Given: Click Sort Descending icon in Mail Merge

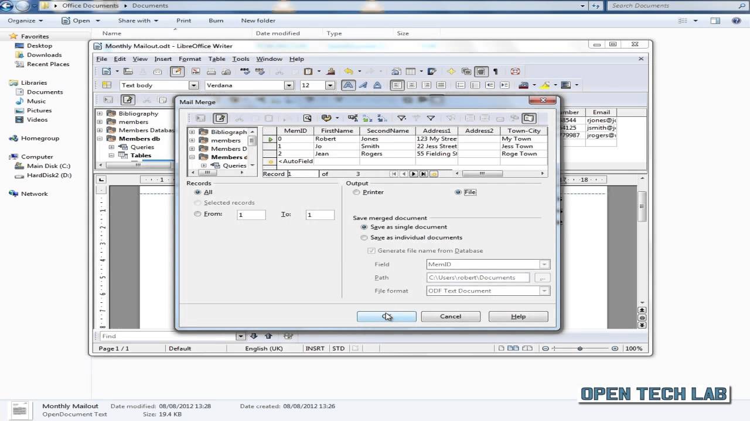Looking at the screenshot, I should (x=382, y=118).
